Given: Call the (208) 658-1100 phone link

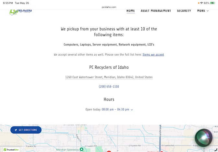Looking at the screenshot, I should click(x=109, y=87).
